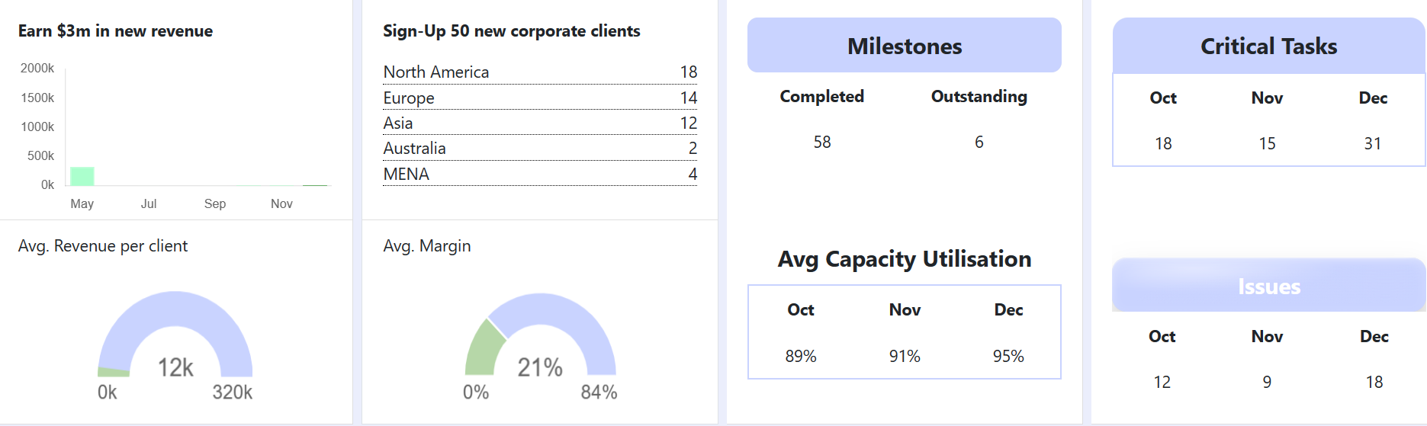Click the May revenue bar in chart
The width and height of the screenshot is (1427, 426).
[x=82, y=176]
